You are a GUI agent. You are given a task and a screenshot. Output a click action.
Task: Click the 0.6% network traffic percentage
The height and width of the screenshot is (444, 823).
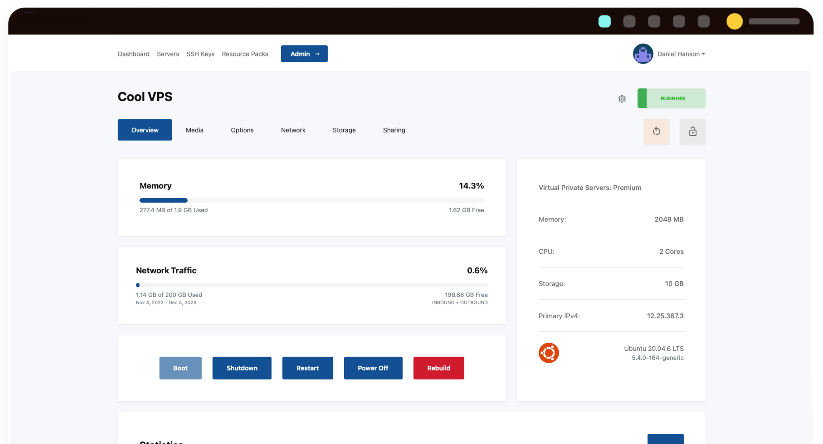477,270
